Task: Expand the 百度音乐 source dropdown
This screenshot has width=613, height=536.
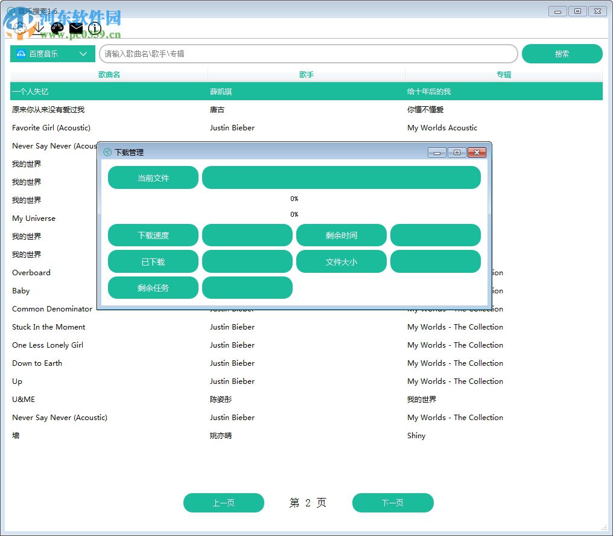Action: click(52, 54)
